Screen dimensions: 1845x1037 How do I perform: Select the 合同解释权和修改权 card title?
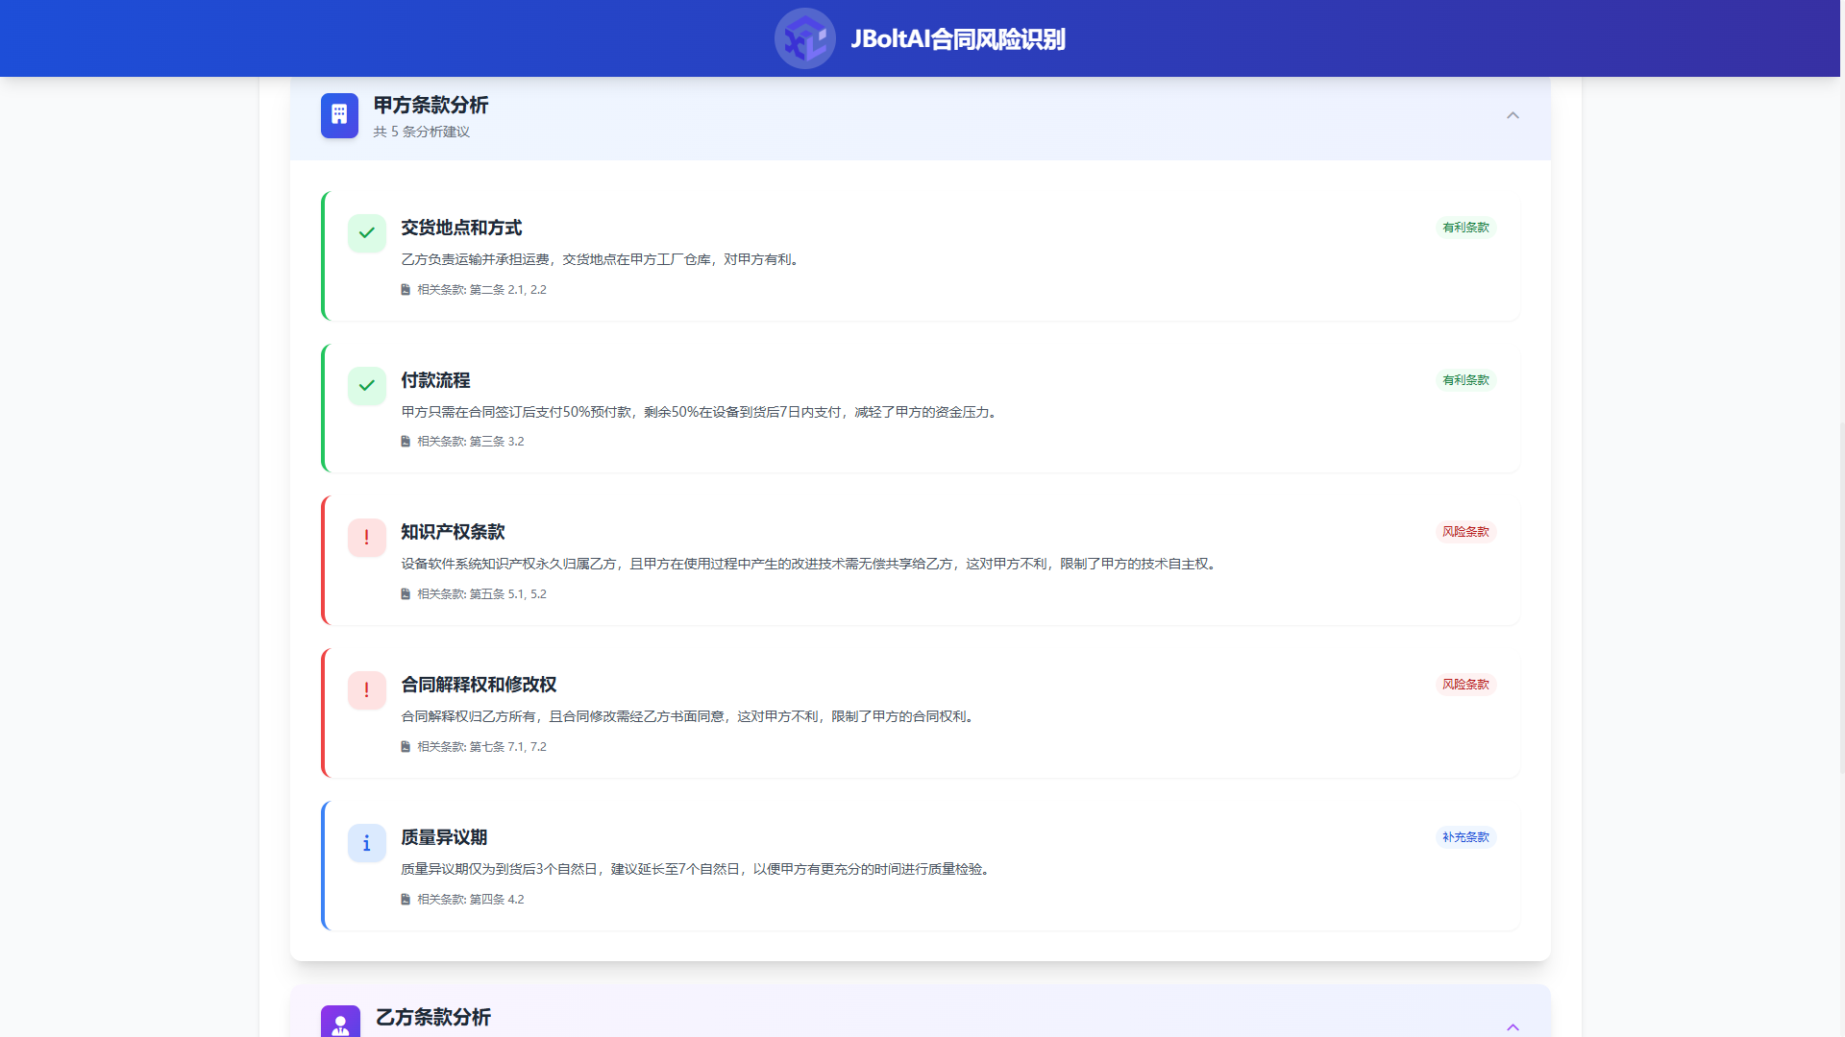(x=479, y=685)
